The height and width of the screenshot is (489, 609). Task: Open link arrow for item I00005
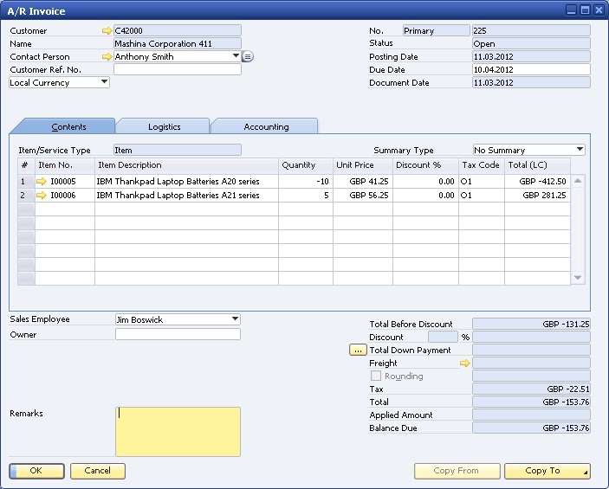[x=42, y=181]
